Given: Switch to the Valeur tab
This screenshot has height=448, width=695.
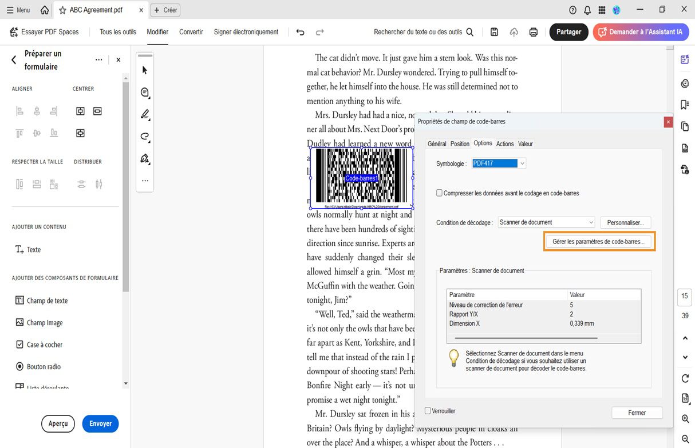Looking at the screenshot, I should tap(526, 144).
